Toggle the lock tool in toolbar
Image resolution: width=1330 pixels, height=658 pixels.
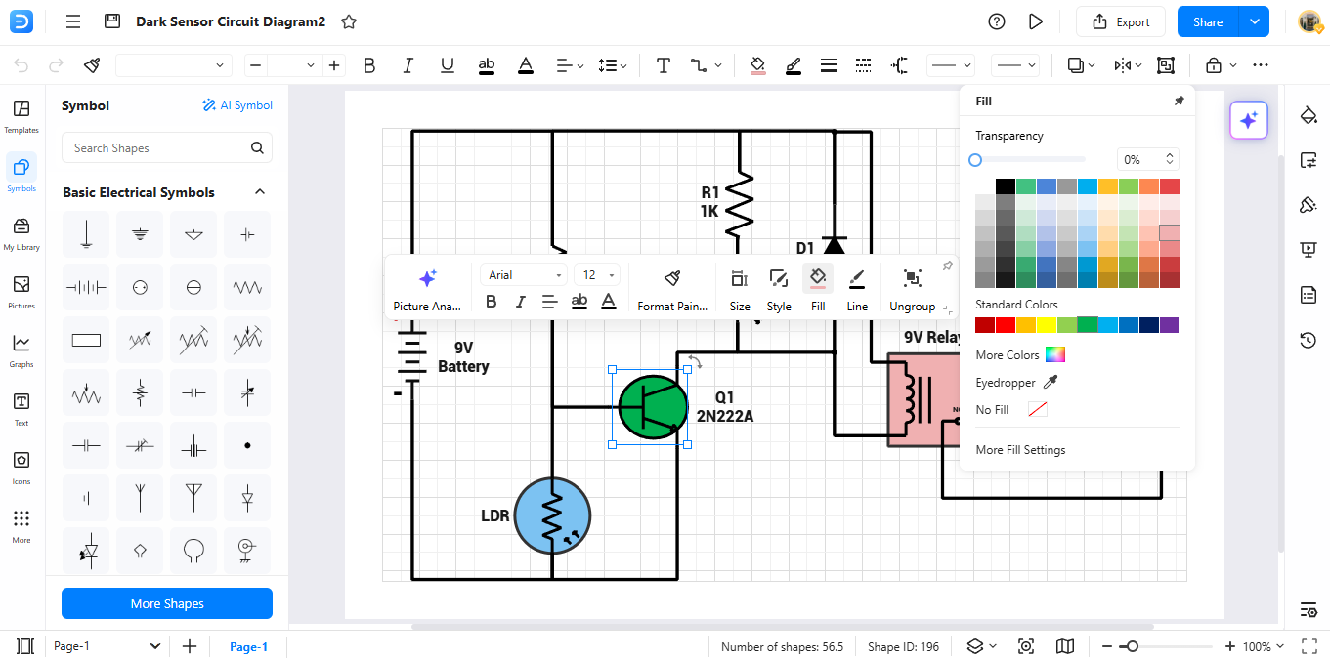pos(1214,65)
